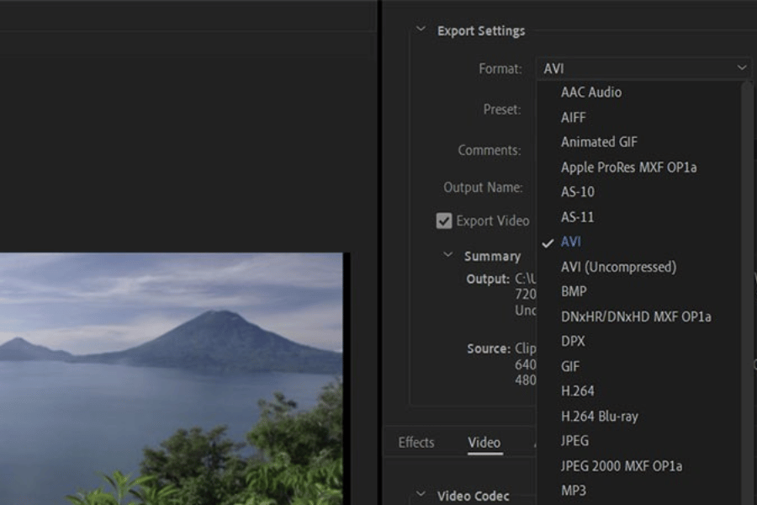Select Animated GIF format

pos(599,142)
